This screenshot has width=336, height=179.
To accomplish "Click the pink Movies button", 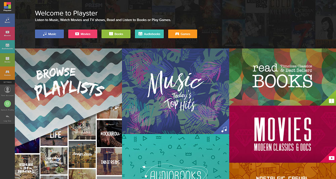I will click(x=83, y=34).
